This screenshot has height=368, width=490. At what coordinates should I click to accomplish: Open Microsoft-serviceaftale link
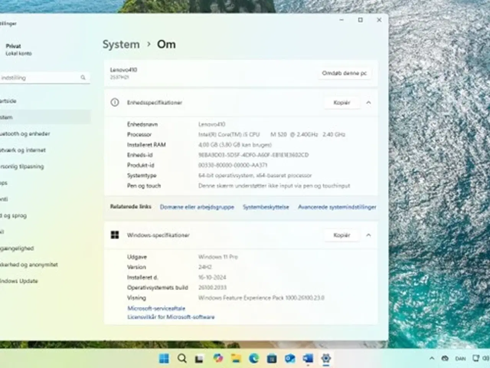coord(156,308)
